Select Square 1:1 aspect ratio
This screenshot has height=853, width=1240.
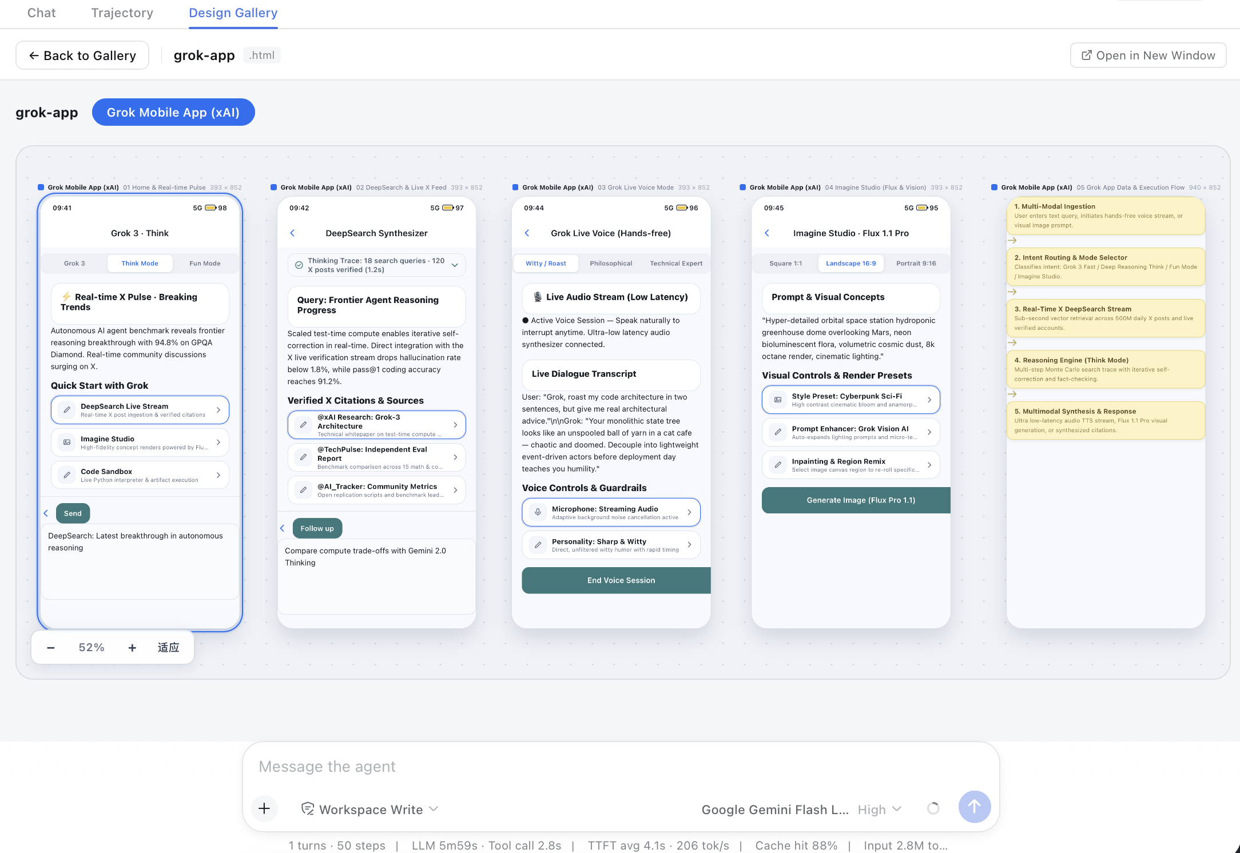tap(785, 264)
